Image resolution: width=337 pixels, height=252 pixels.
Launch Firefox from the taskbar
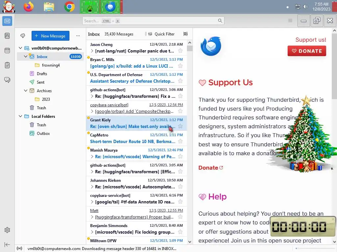(x=29, y=7)
